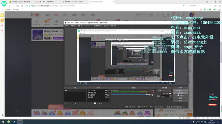Open OBS settings from controls panel

(180, 98)
